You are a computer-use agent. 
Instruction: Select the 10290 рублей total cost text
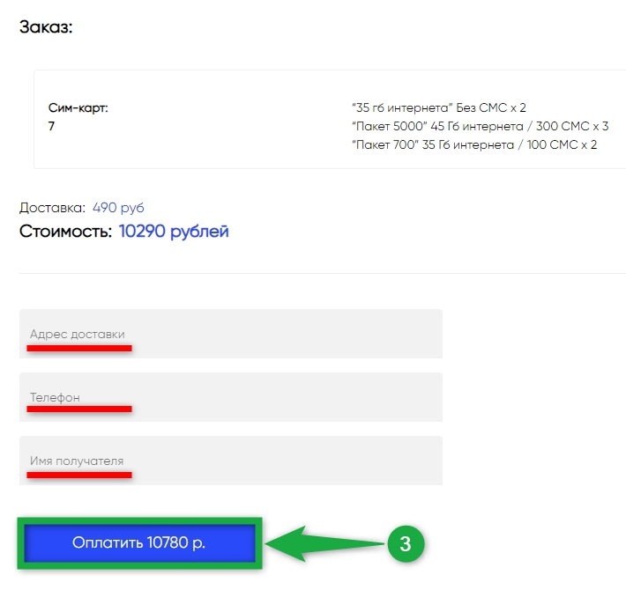coord(174,232)
